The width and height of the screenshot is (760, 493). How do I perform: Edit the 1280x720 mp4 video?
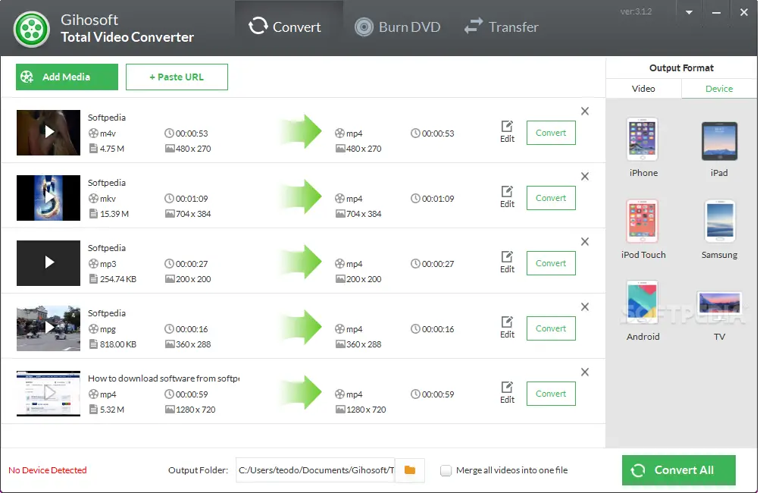point(507,393)
